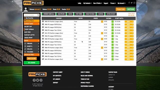Open the My Contests dropdown menu
The height and width of the screenshot is (90, 160).
tap(87, 3)
